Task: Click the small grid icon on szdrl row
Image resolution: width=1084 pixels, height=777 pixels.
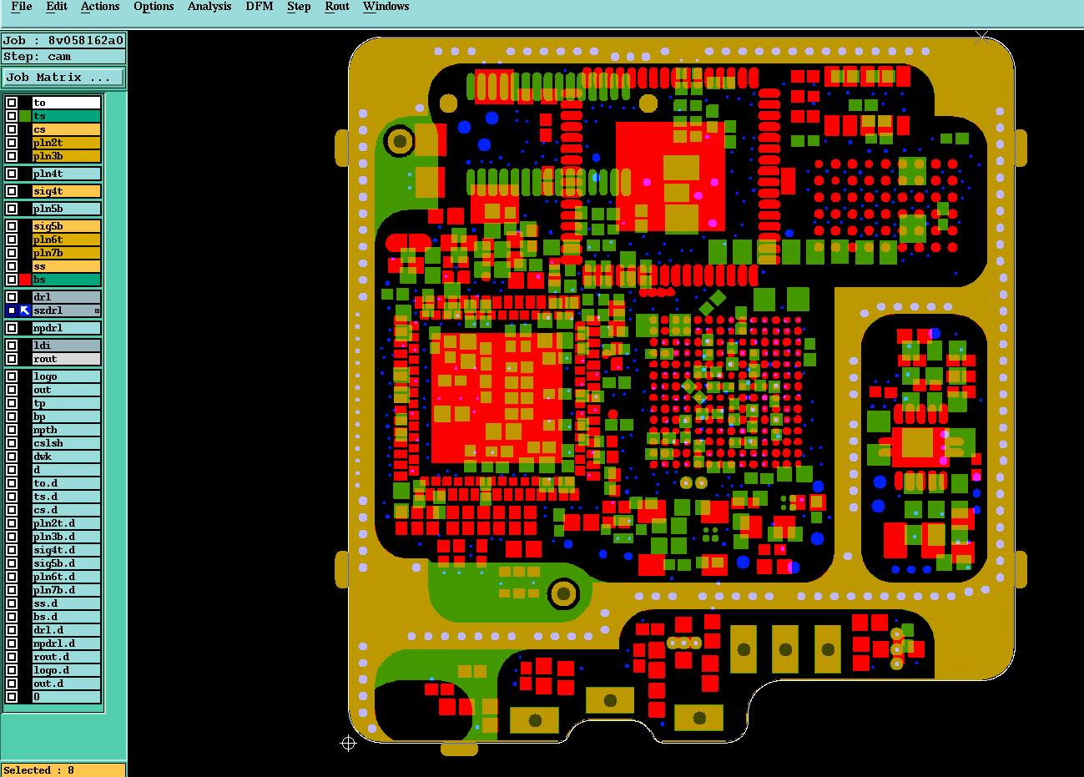Action: 97,311
